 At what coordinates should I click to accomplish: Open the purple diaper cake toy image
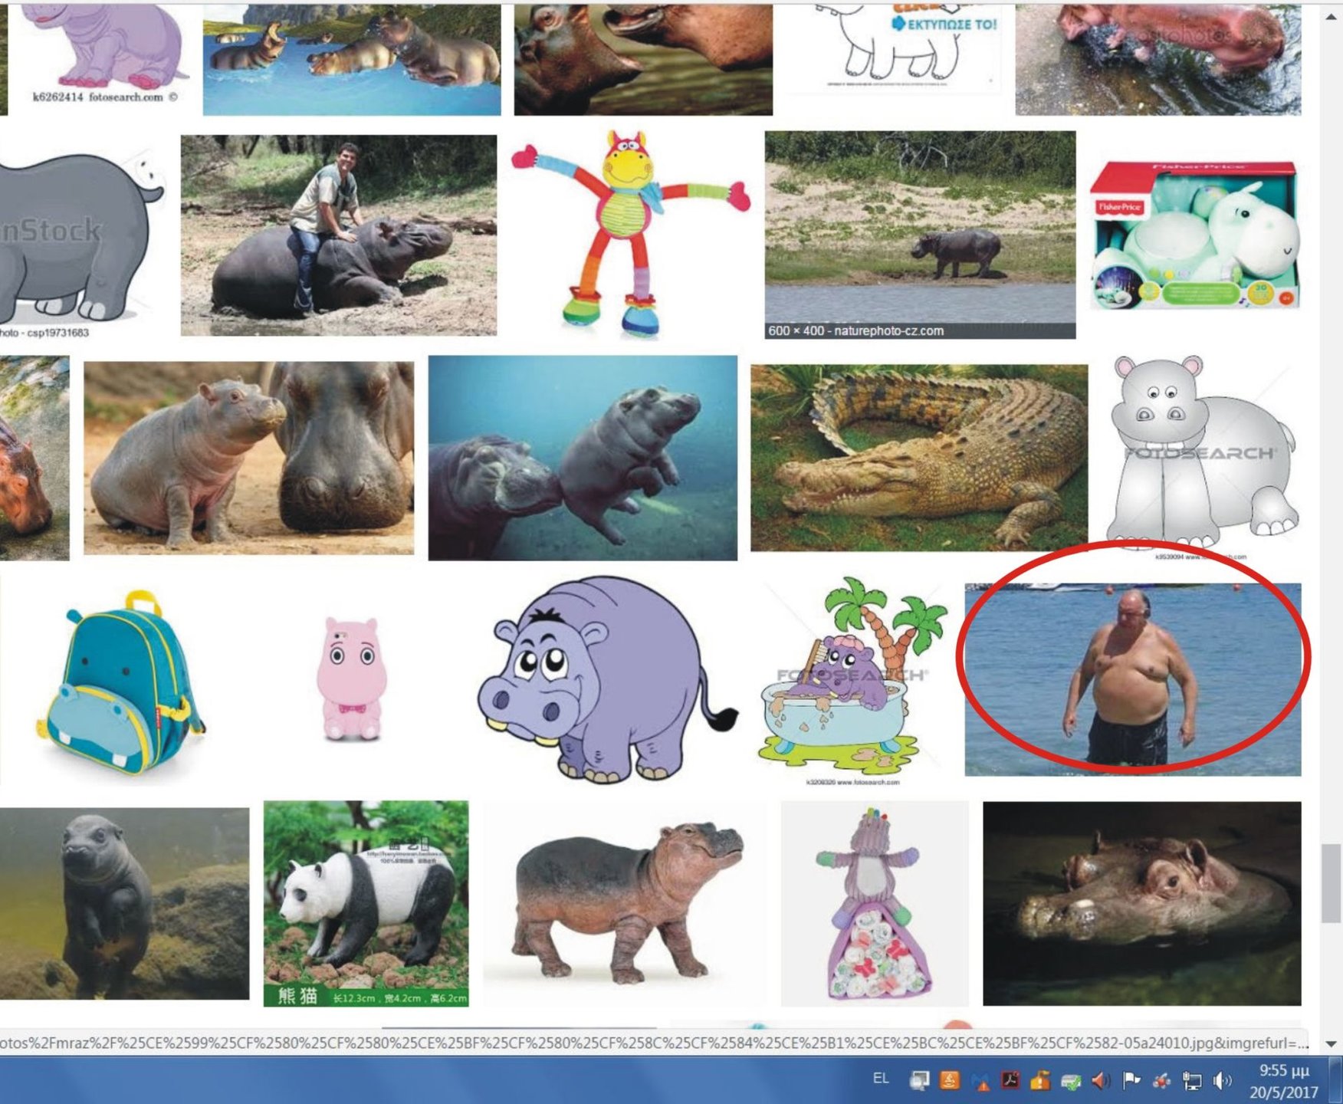[x=875, y=903]
